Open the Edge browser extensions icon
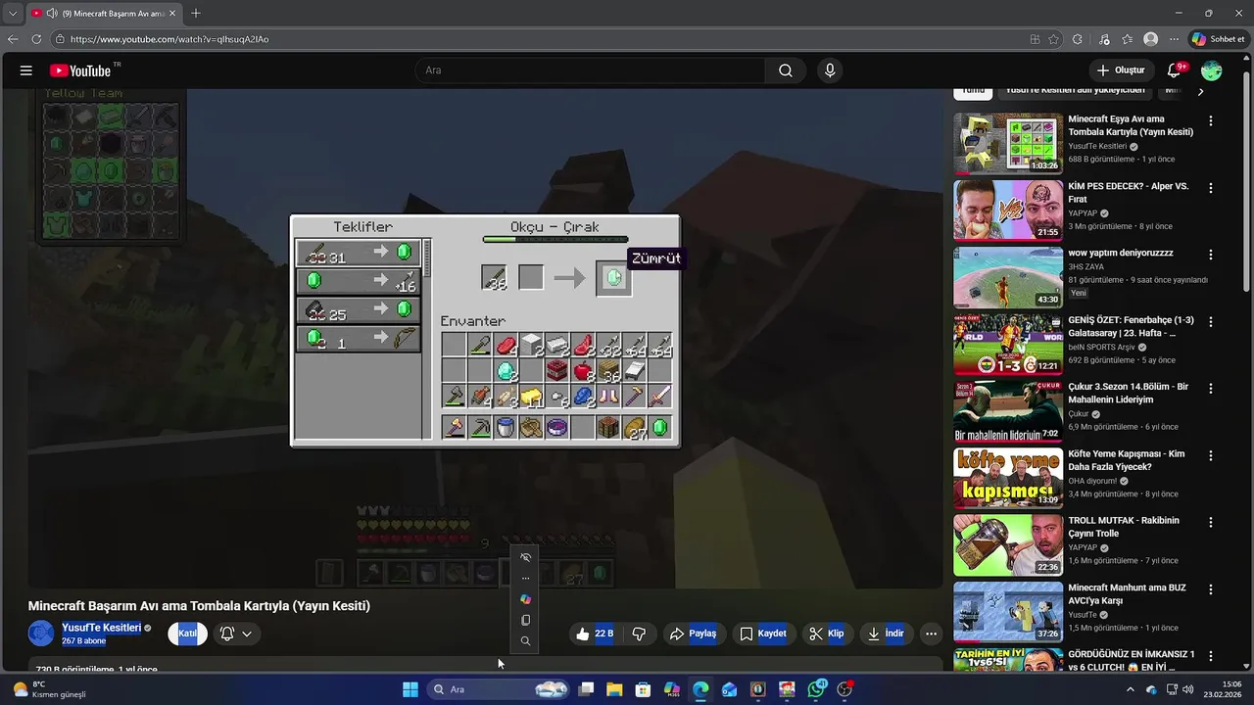Viewport: 1254px width, 705px height. [x=1078, y=39]
